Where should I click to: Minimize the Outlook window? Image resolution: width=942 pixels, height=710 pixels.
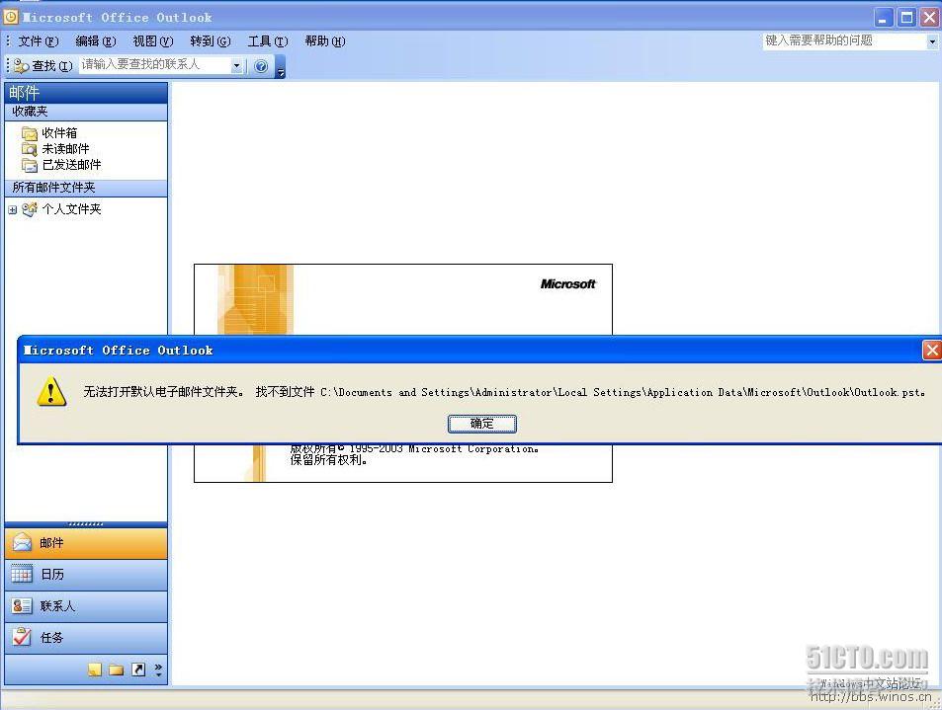click(x=883, y=18)
